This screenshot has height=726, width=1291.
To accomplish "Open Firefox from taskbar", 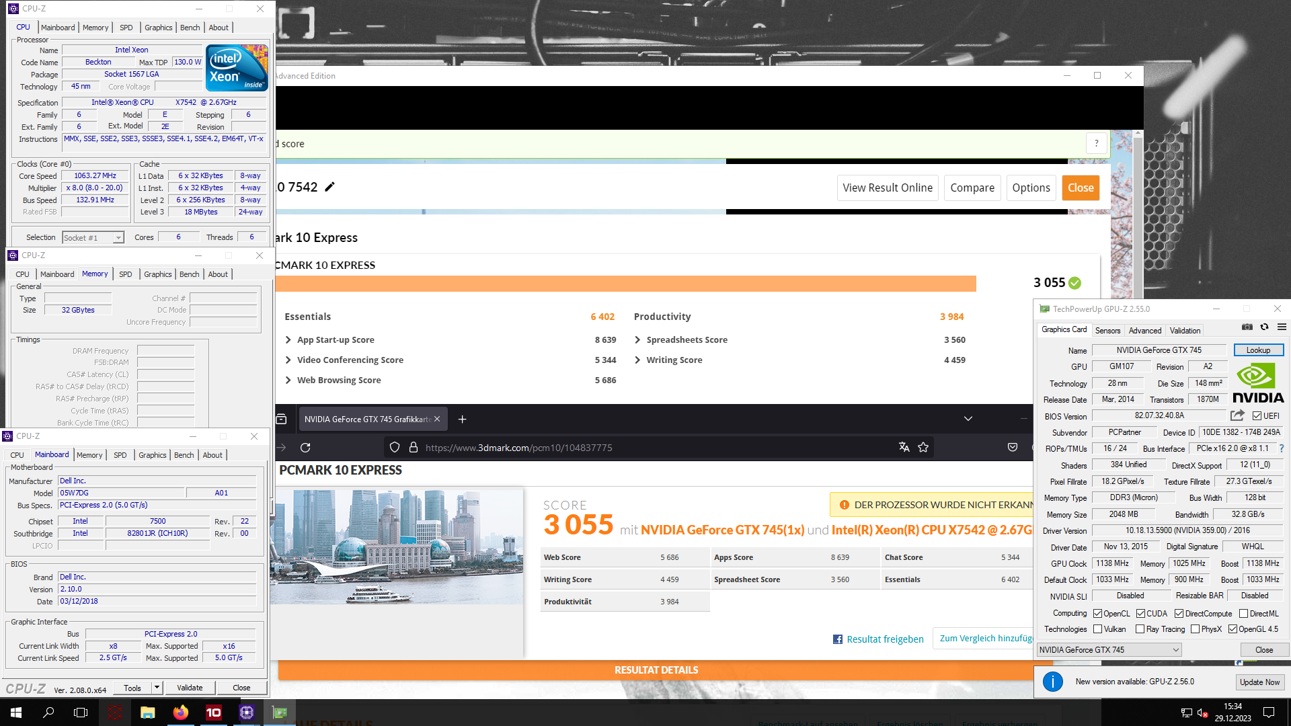I will pos(180,713).
